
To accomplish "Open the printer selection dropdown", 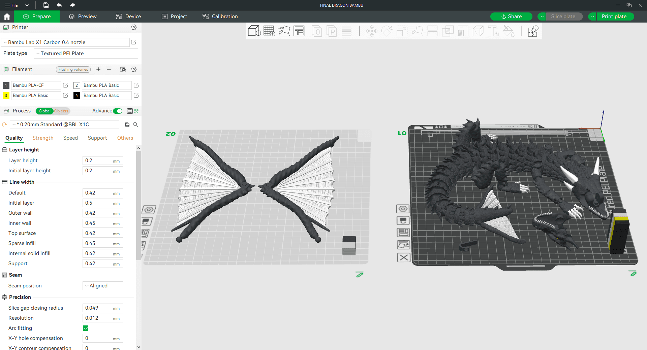I will pyautogui.click(x=65, y=42).
